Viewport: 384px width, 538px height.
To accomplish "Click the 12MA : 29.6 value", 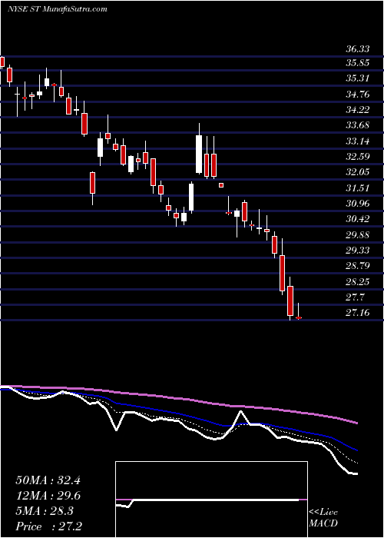I will 48,496.
